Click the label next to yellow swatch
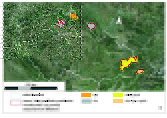The height and width of the screenshot is (118, 167). 132,95
